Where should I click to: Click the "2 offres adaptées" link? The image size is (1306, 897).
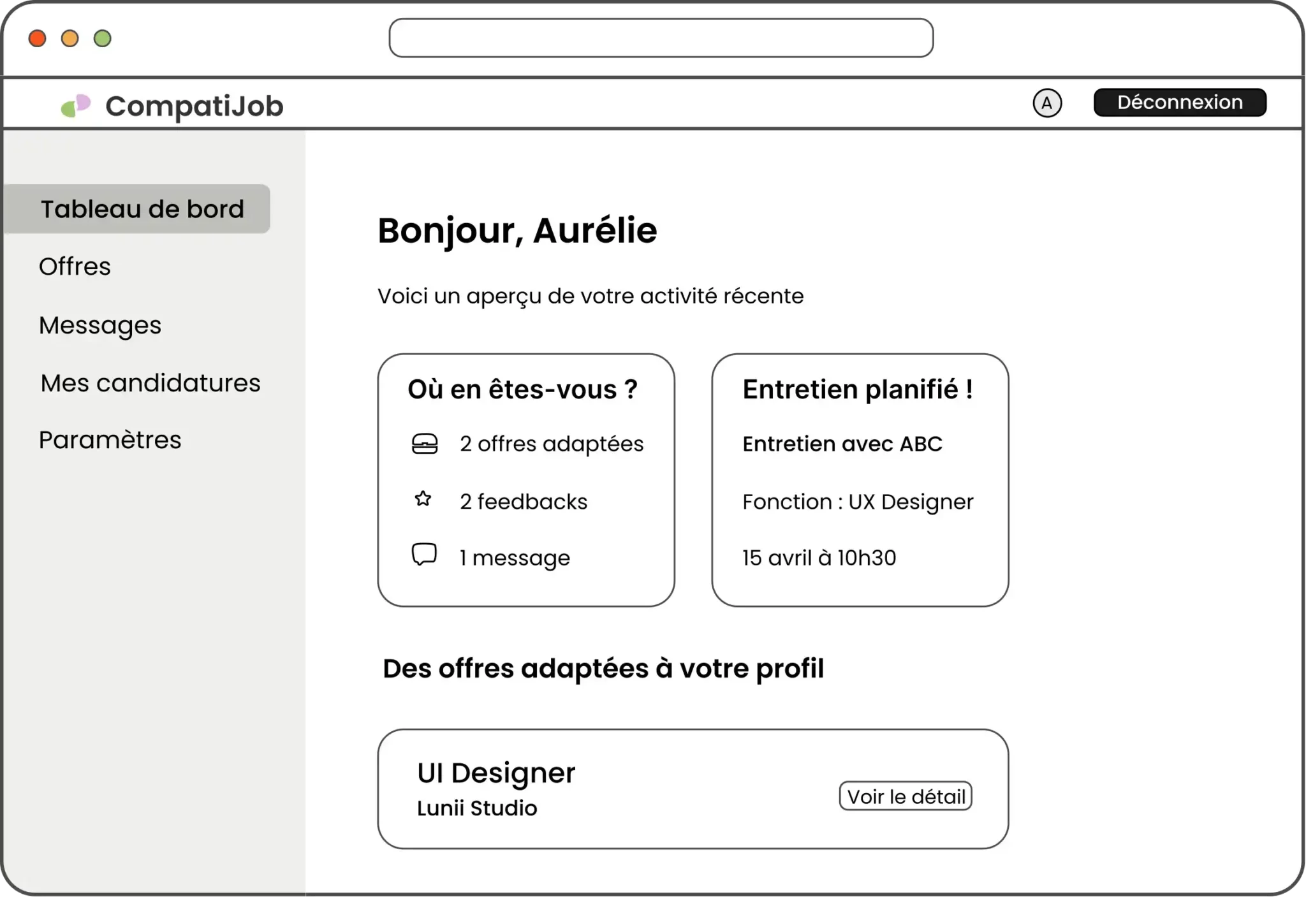pos(552,444)
